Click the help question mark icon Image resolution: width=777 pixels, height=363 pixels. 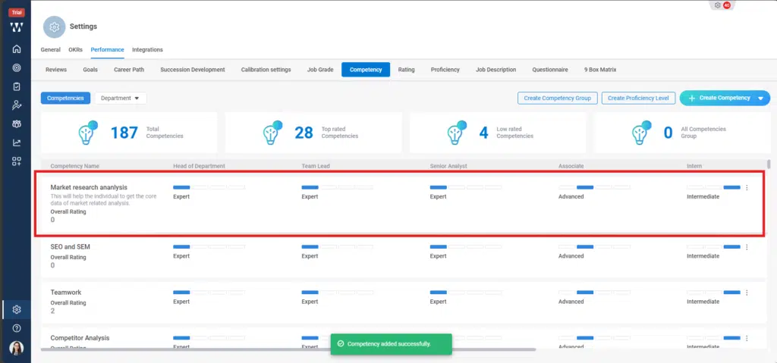point(16,328)
